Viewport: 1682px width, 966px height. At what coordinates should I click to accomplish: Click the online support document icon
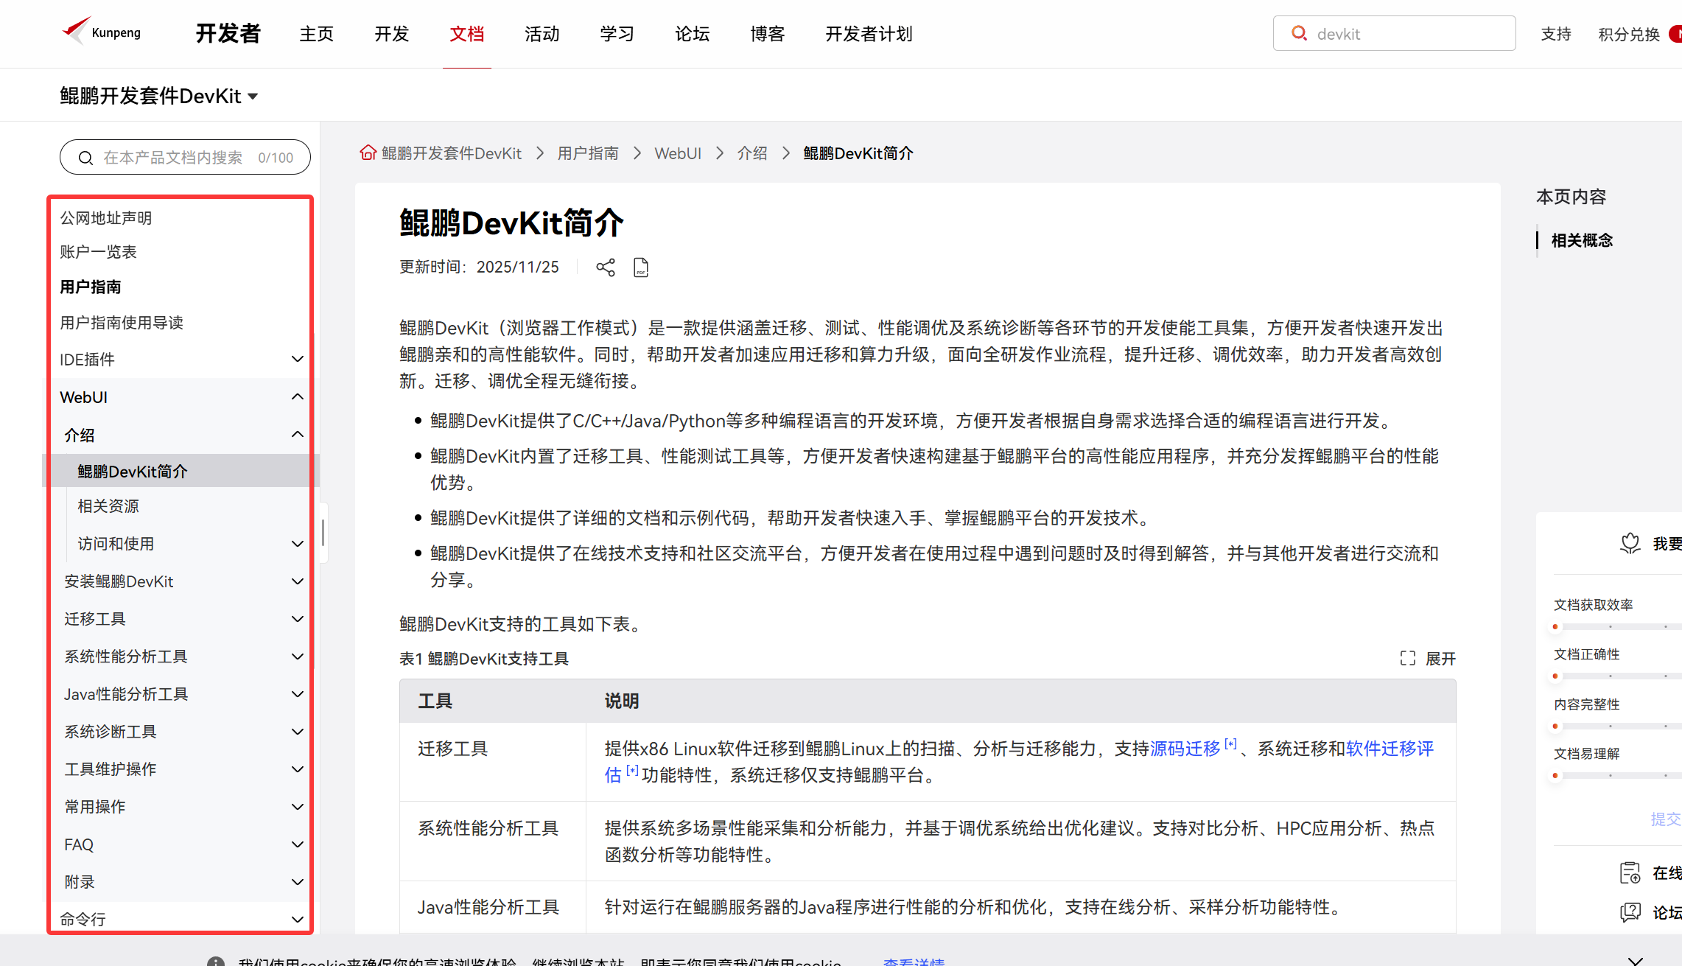pyautogui.click(x=1630, y=873)
